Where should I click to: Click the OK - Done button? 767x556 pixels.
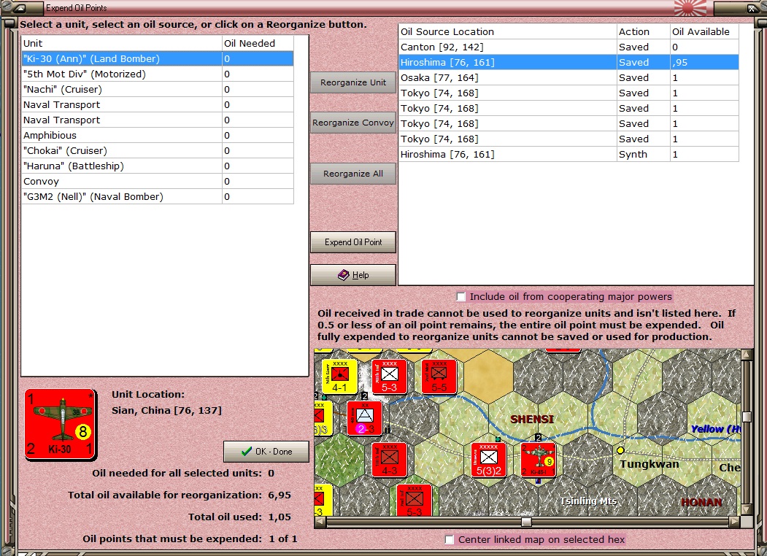coord(266,452)
